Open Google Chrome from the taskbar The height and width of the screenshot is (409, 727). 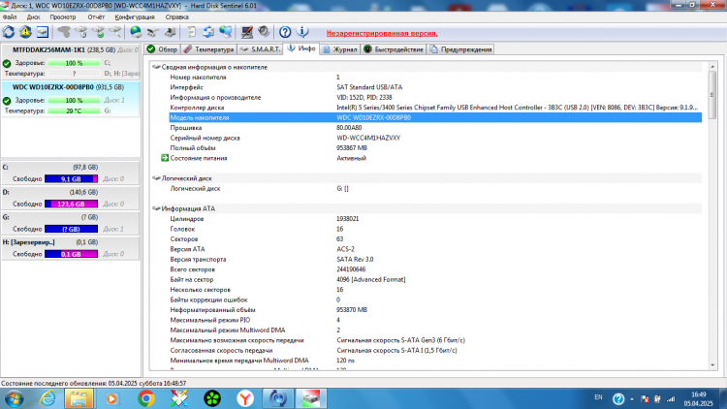(146, 398)
